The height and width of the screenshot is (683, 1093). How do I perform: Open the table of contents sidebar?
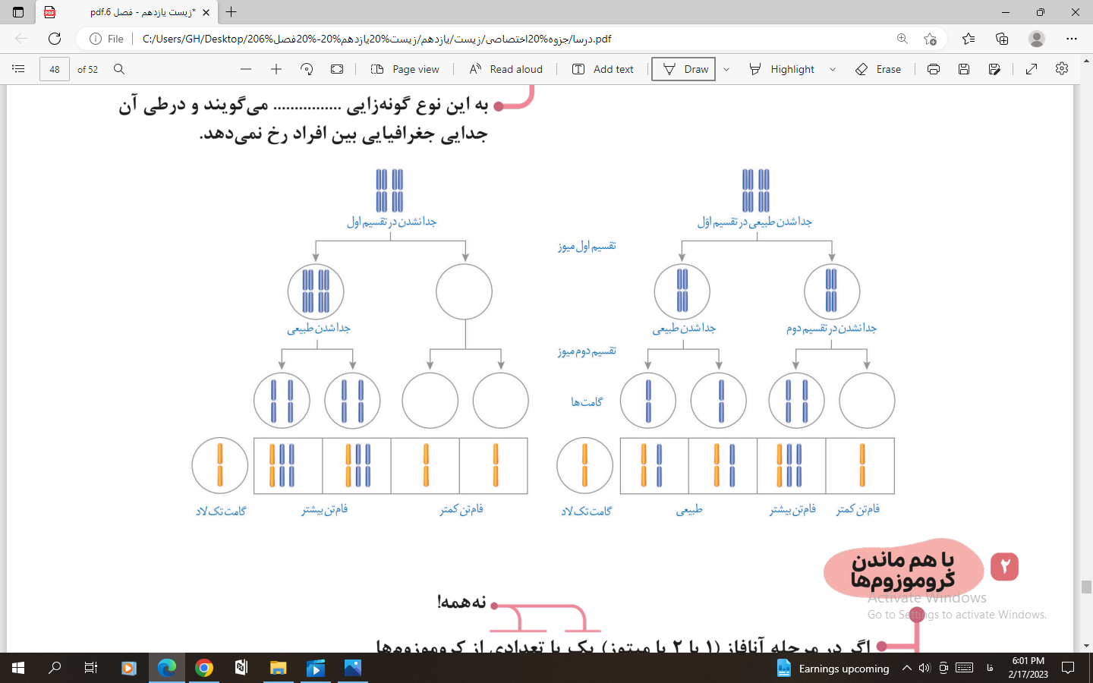pyautogui.click(x=18, y=69)
